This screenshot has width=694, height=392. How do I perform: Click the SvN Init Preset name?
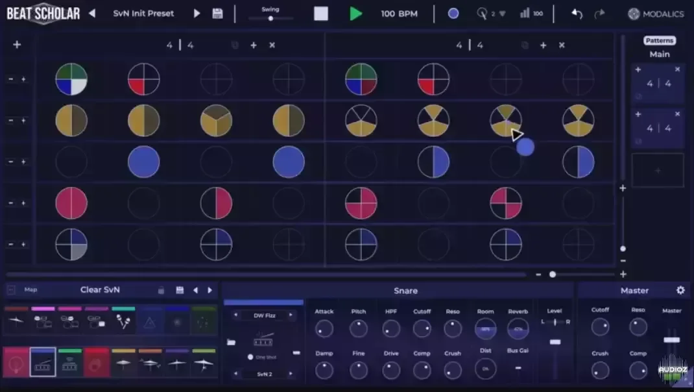coord(143,13)
